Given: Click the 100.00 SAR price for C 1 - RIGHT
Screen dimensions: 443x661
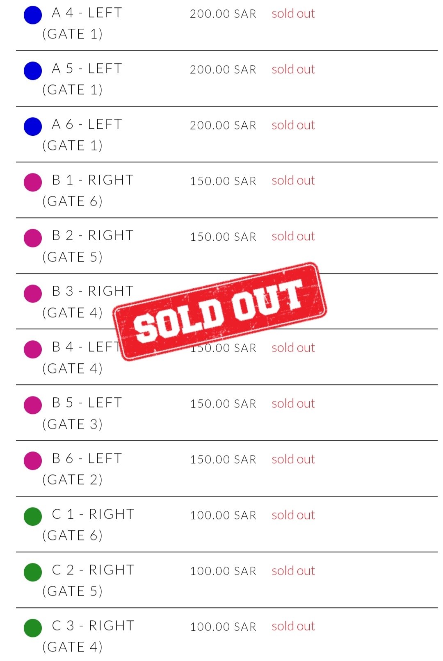Looking at the screenshot, I should [223, 515].
